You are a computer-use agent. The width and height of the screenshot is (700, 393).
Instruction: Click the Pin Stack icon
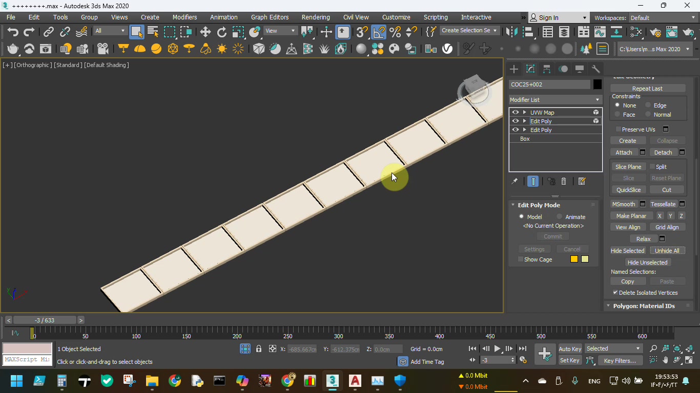[x=514, y=181]
